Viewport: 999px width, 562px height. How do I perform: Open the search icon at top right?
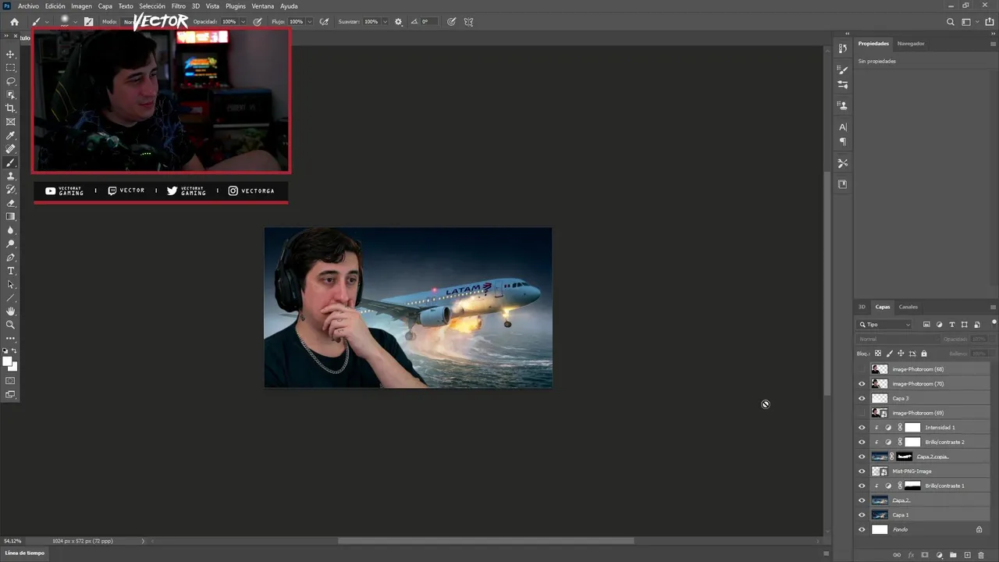coord(950,22)
